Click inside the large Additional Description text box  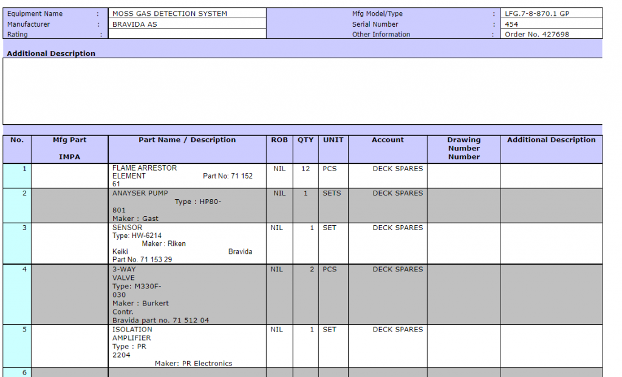(302, 91)
